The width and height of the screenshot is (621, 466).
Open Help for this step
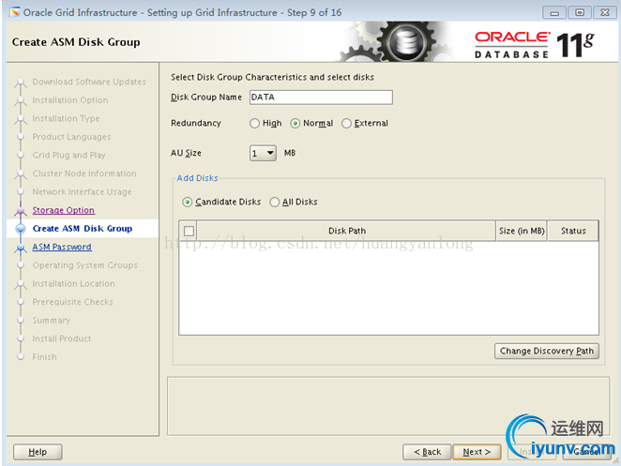coord(38,452)
